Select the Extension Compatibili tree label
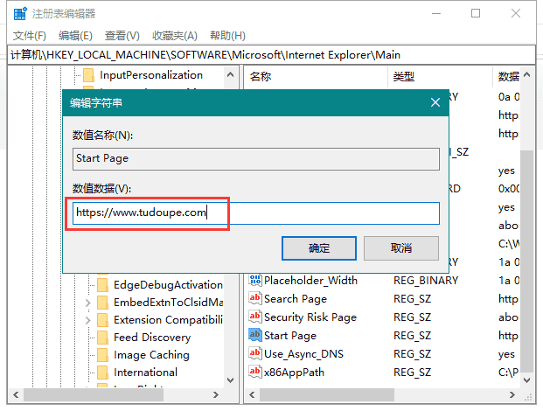The width and height of the screenshot is (543, 411). pos(168,320)
